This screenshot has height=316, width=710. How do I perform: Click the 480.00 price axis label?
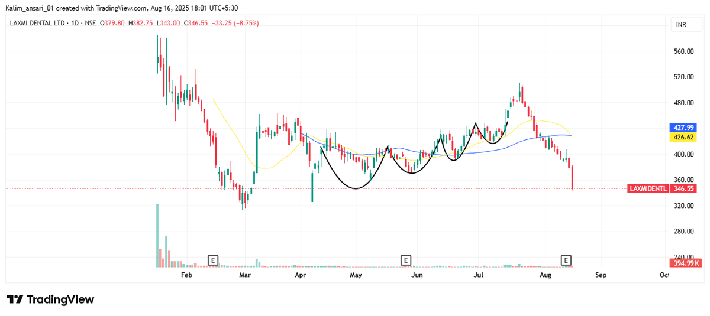click(x=683, y=103)
